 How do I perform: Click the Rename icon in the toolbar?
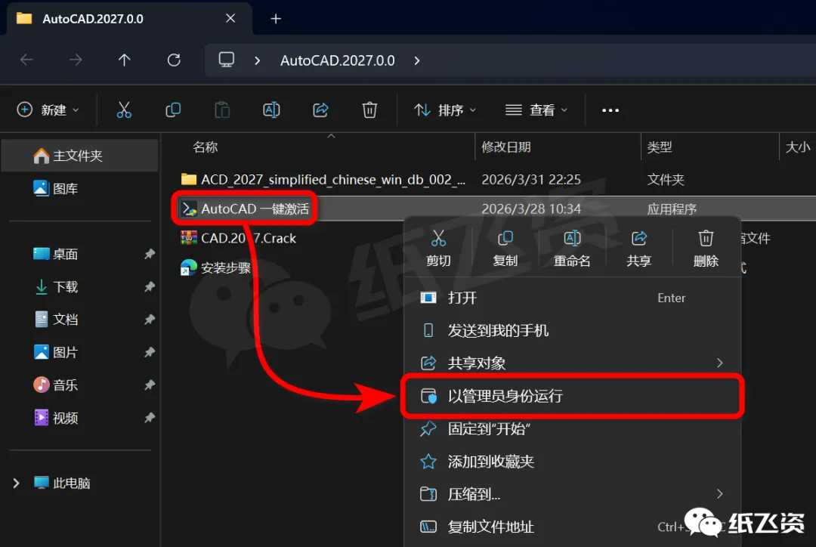pos(271,110)
